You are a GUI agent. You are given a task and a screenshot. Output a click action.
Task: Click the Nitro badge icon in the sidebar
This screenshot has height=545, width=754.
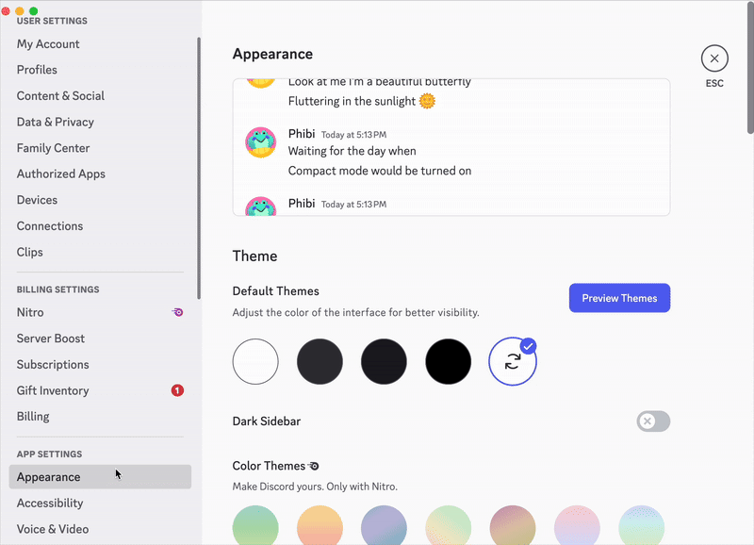pyautogui.click(x=177, y=312)
